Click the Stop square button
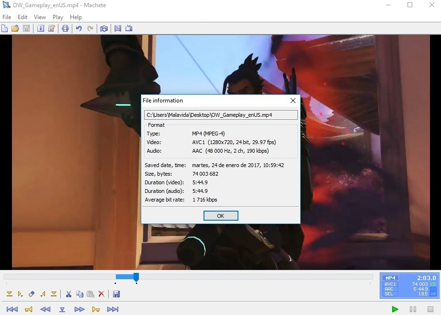 coord(430,309)
